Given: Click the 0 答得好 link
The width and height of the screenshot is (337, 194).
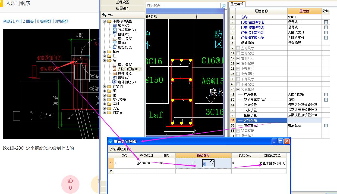Looking at the screenshot, I should [44, 21].
